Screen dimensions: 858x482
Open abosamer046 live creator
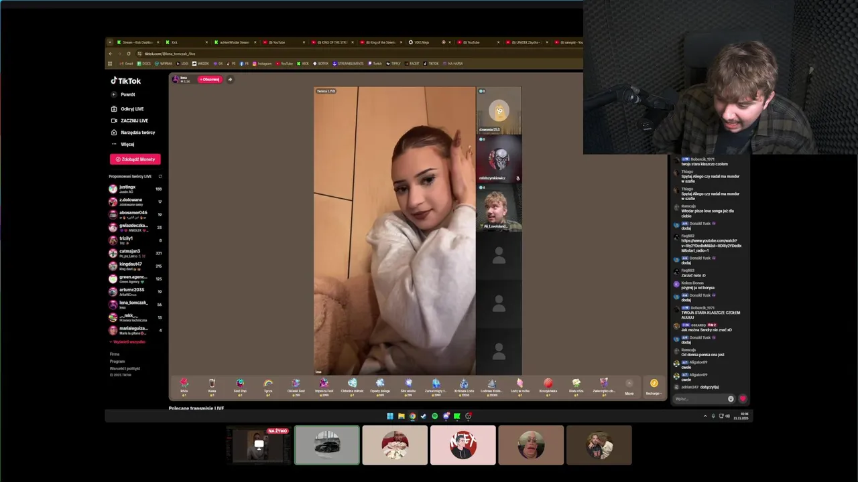(135, 214)
